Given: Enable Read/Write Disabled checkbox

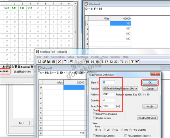Looking at the screenshot, I should [94, 114].
